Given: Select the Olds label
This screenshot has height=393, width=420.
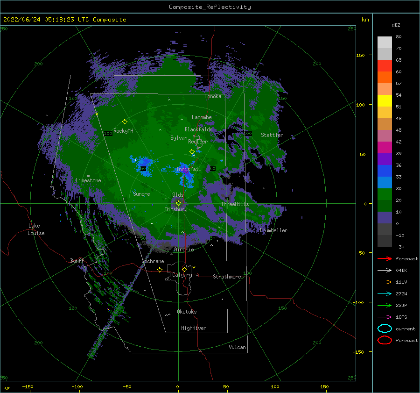Looking at the screenshot, I should coord(178,195).
